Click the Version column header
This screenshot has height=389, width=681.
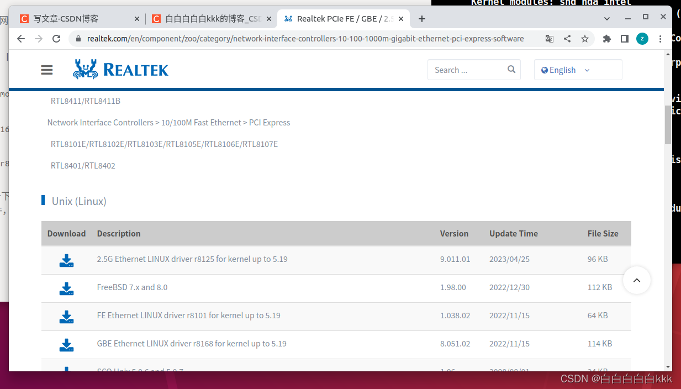coord(454,234)
